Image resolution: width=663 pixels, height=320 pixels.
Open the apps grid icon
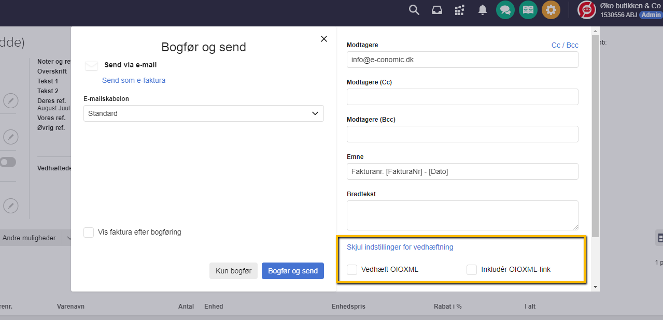pyautogui.click(x=459, y=10)
